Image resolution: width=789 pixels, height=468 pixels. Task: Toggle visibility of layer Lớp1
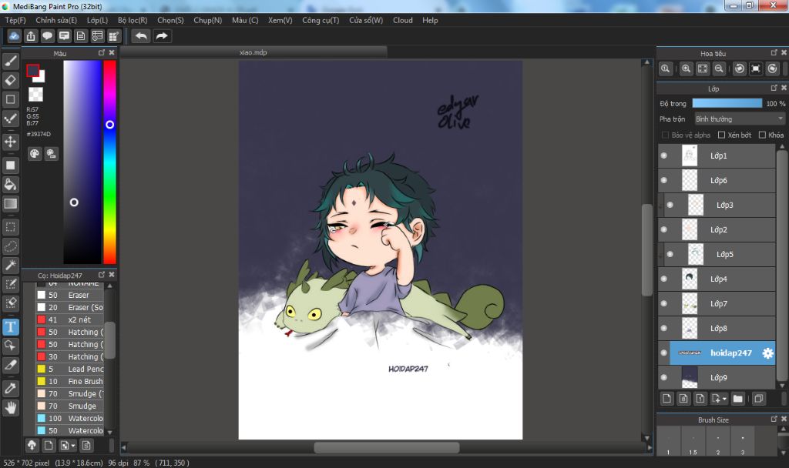tap(663, 155)
